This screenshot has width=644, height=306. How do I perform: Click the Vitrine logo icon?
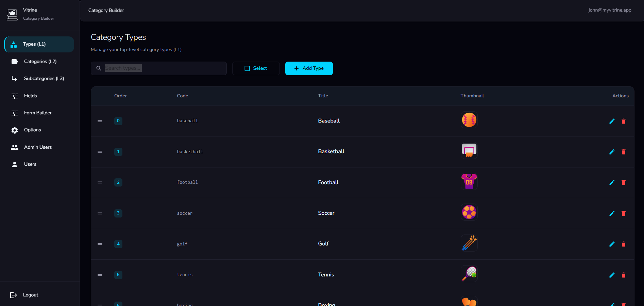(x=12, y=14)
